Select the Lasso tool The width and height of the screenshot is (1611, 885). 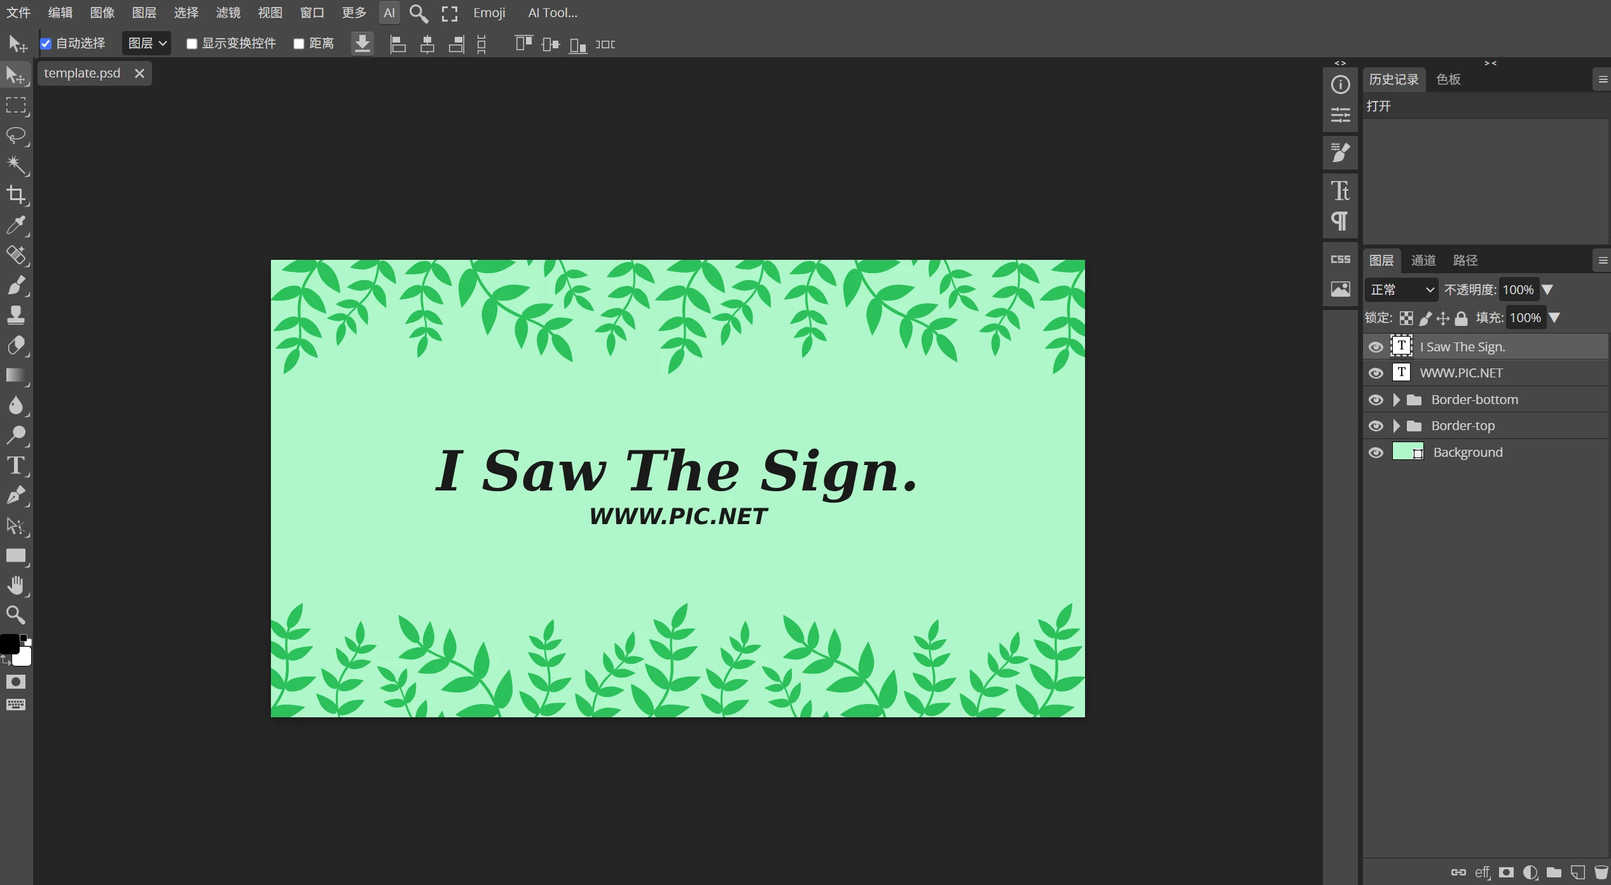click(16, 135)
